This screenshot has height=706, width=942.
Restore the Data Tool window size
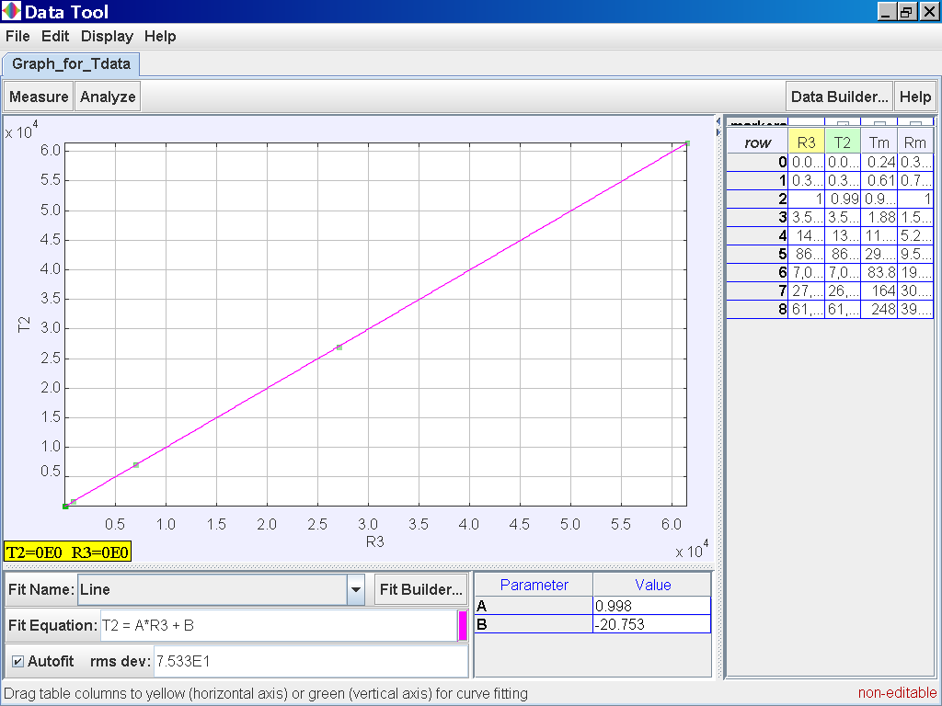tap(906, 12)
